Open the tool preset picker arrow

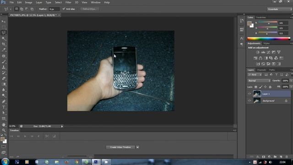(x=11, y=9)
